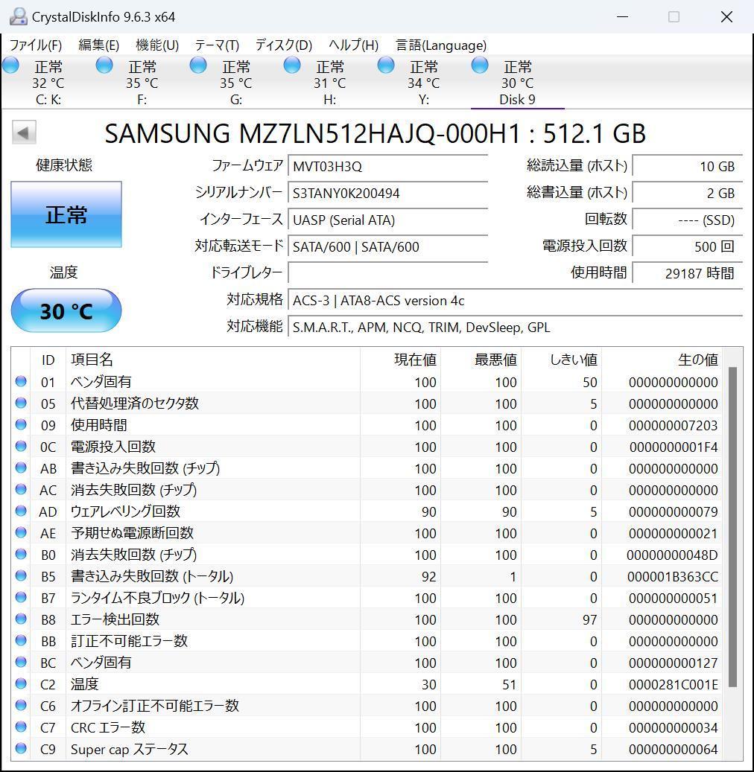Viewport: 754px width, 772px height.
Task: Open the ファイル(F) menu
Action: 36,45
